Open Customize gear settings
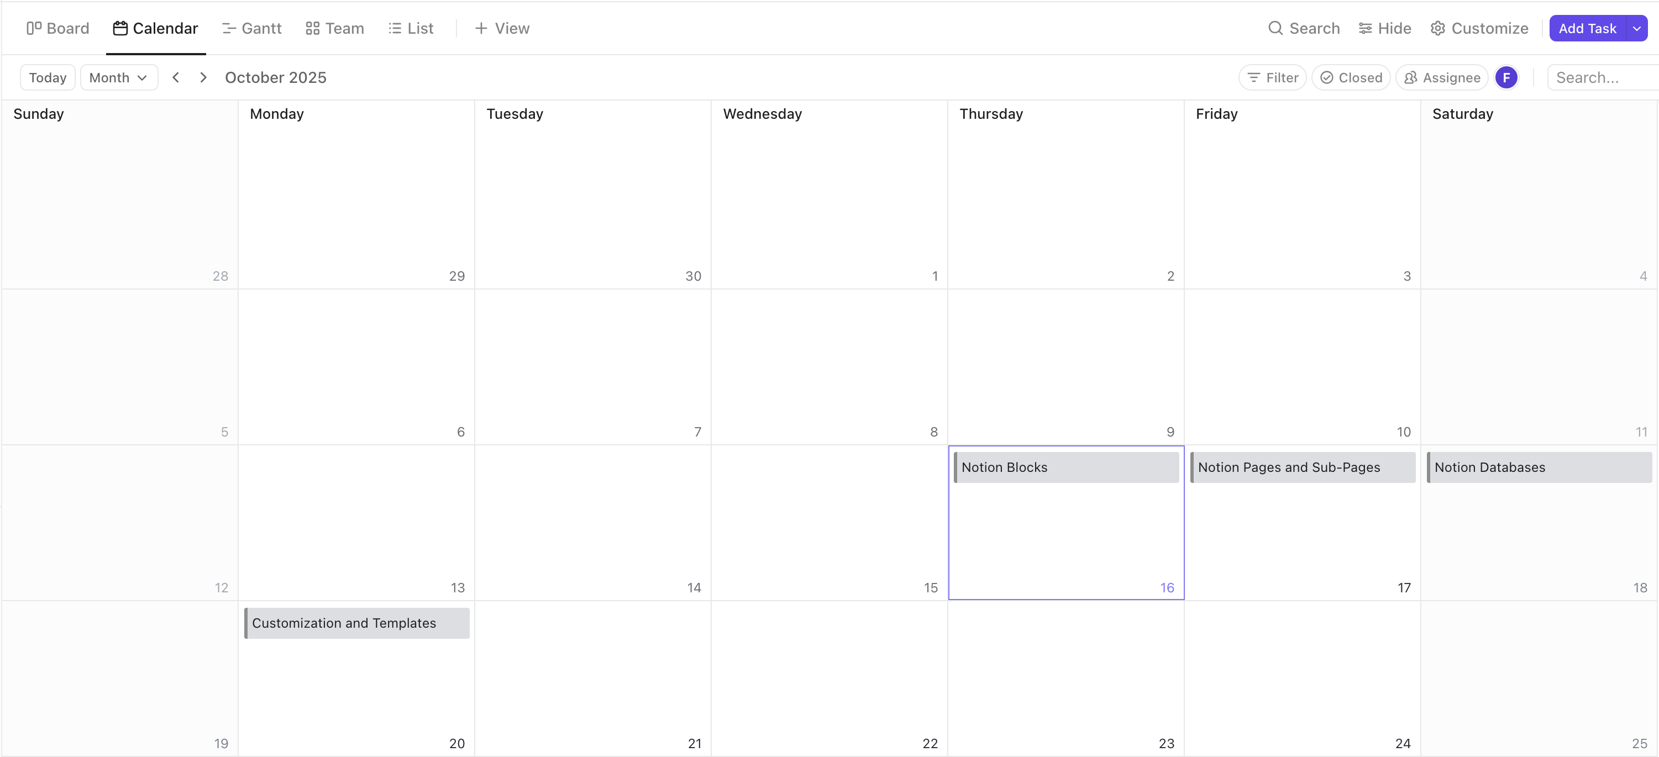 click(x=1479, y=28)
